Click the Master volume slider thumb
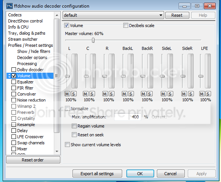221x182 pixels. (x=93, y=40)
